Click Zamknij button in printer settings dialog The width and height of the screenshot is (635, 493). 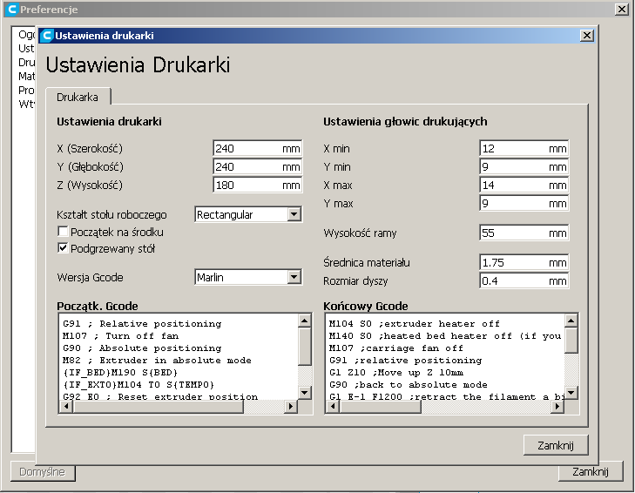[x=556, y=445]
